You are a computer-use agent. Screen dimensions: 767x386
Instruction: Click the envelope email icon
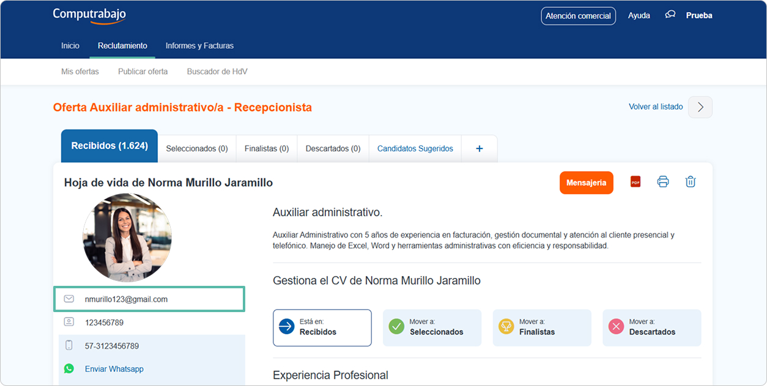69,299
